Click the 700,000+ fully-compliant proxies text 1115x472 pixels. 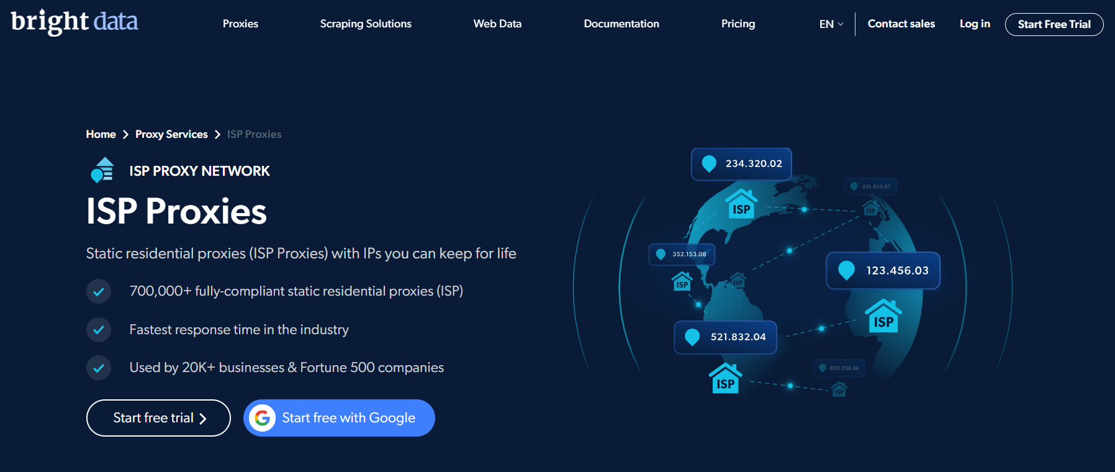296,291
